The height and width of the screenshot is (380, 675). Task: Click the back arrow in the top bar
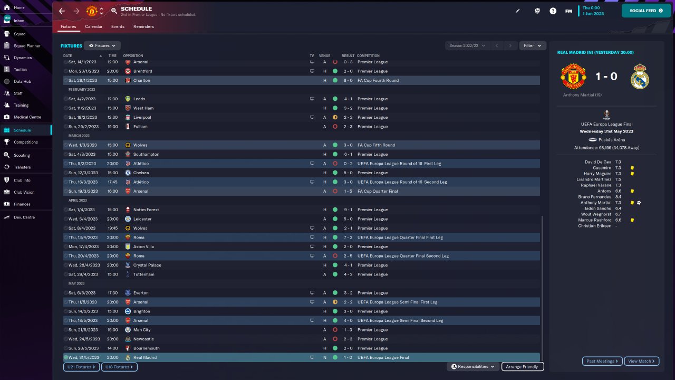(x=62, y=11)
